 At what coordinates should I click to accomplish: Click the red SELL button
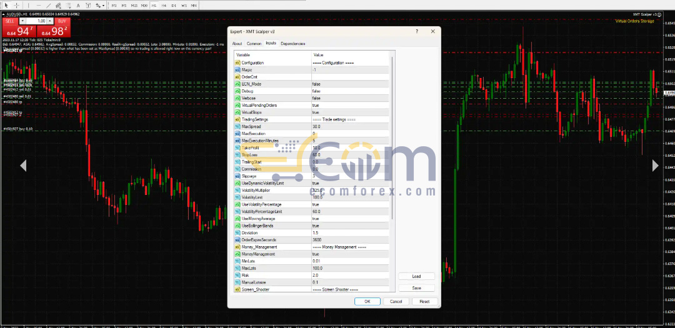click(11, 21)
